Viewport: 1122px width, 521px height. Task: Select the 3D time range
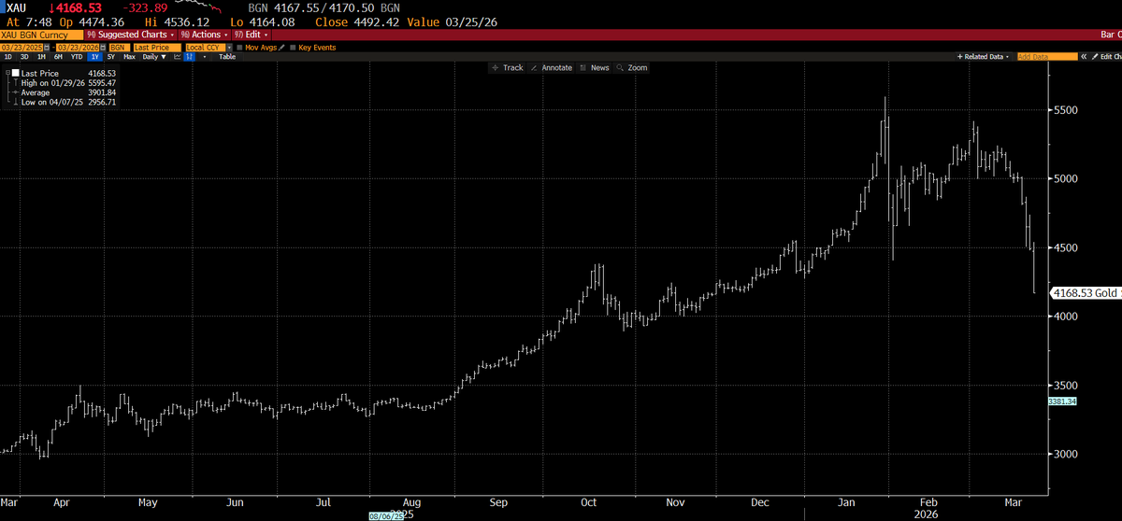click(24, 57)
